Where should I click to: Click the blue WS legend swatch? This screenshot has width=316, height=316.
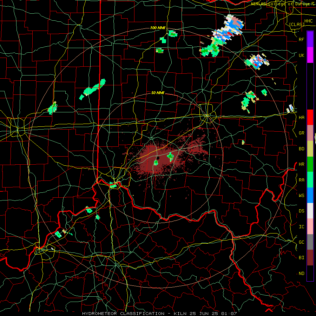click(310, 195)
